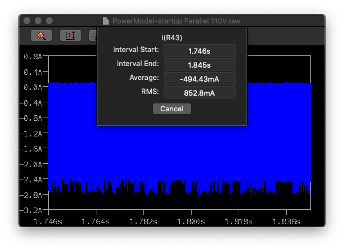This screenshot has height=250, width=344.
Task: Click the I(R43) trace title
Action: tap(172, 37)
